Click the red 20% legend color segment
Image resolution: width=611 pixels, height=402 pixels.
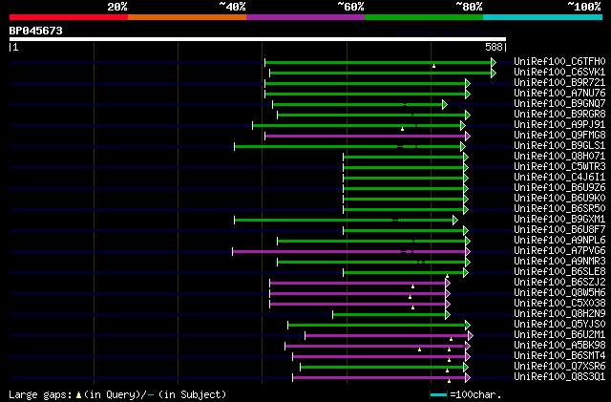69,17
